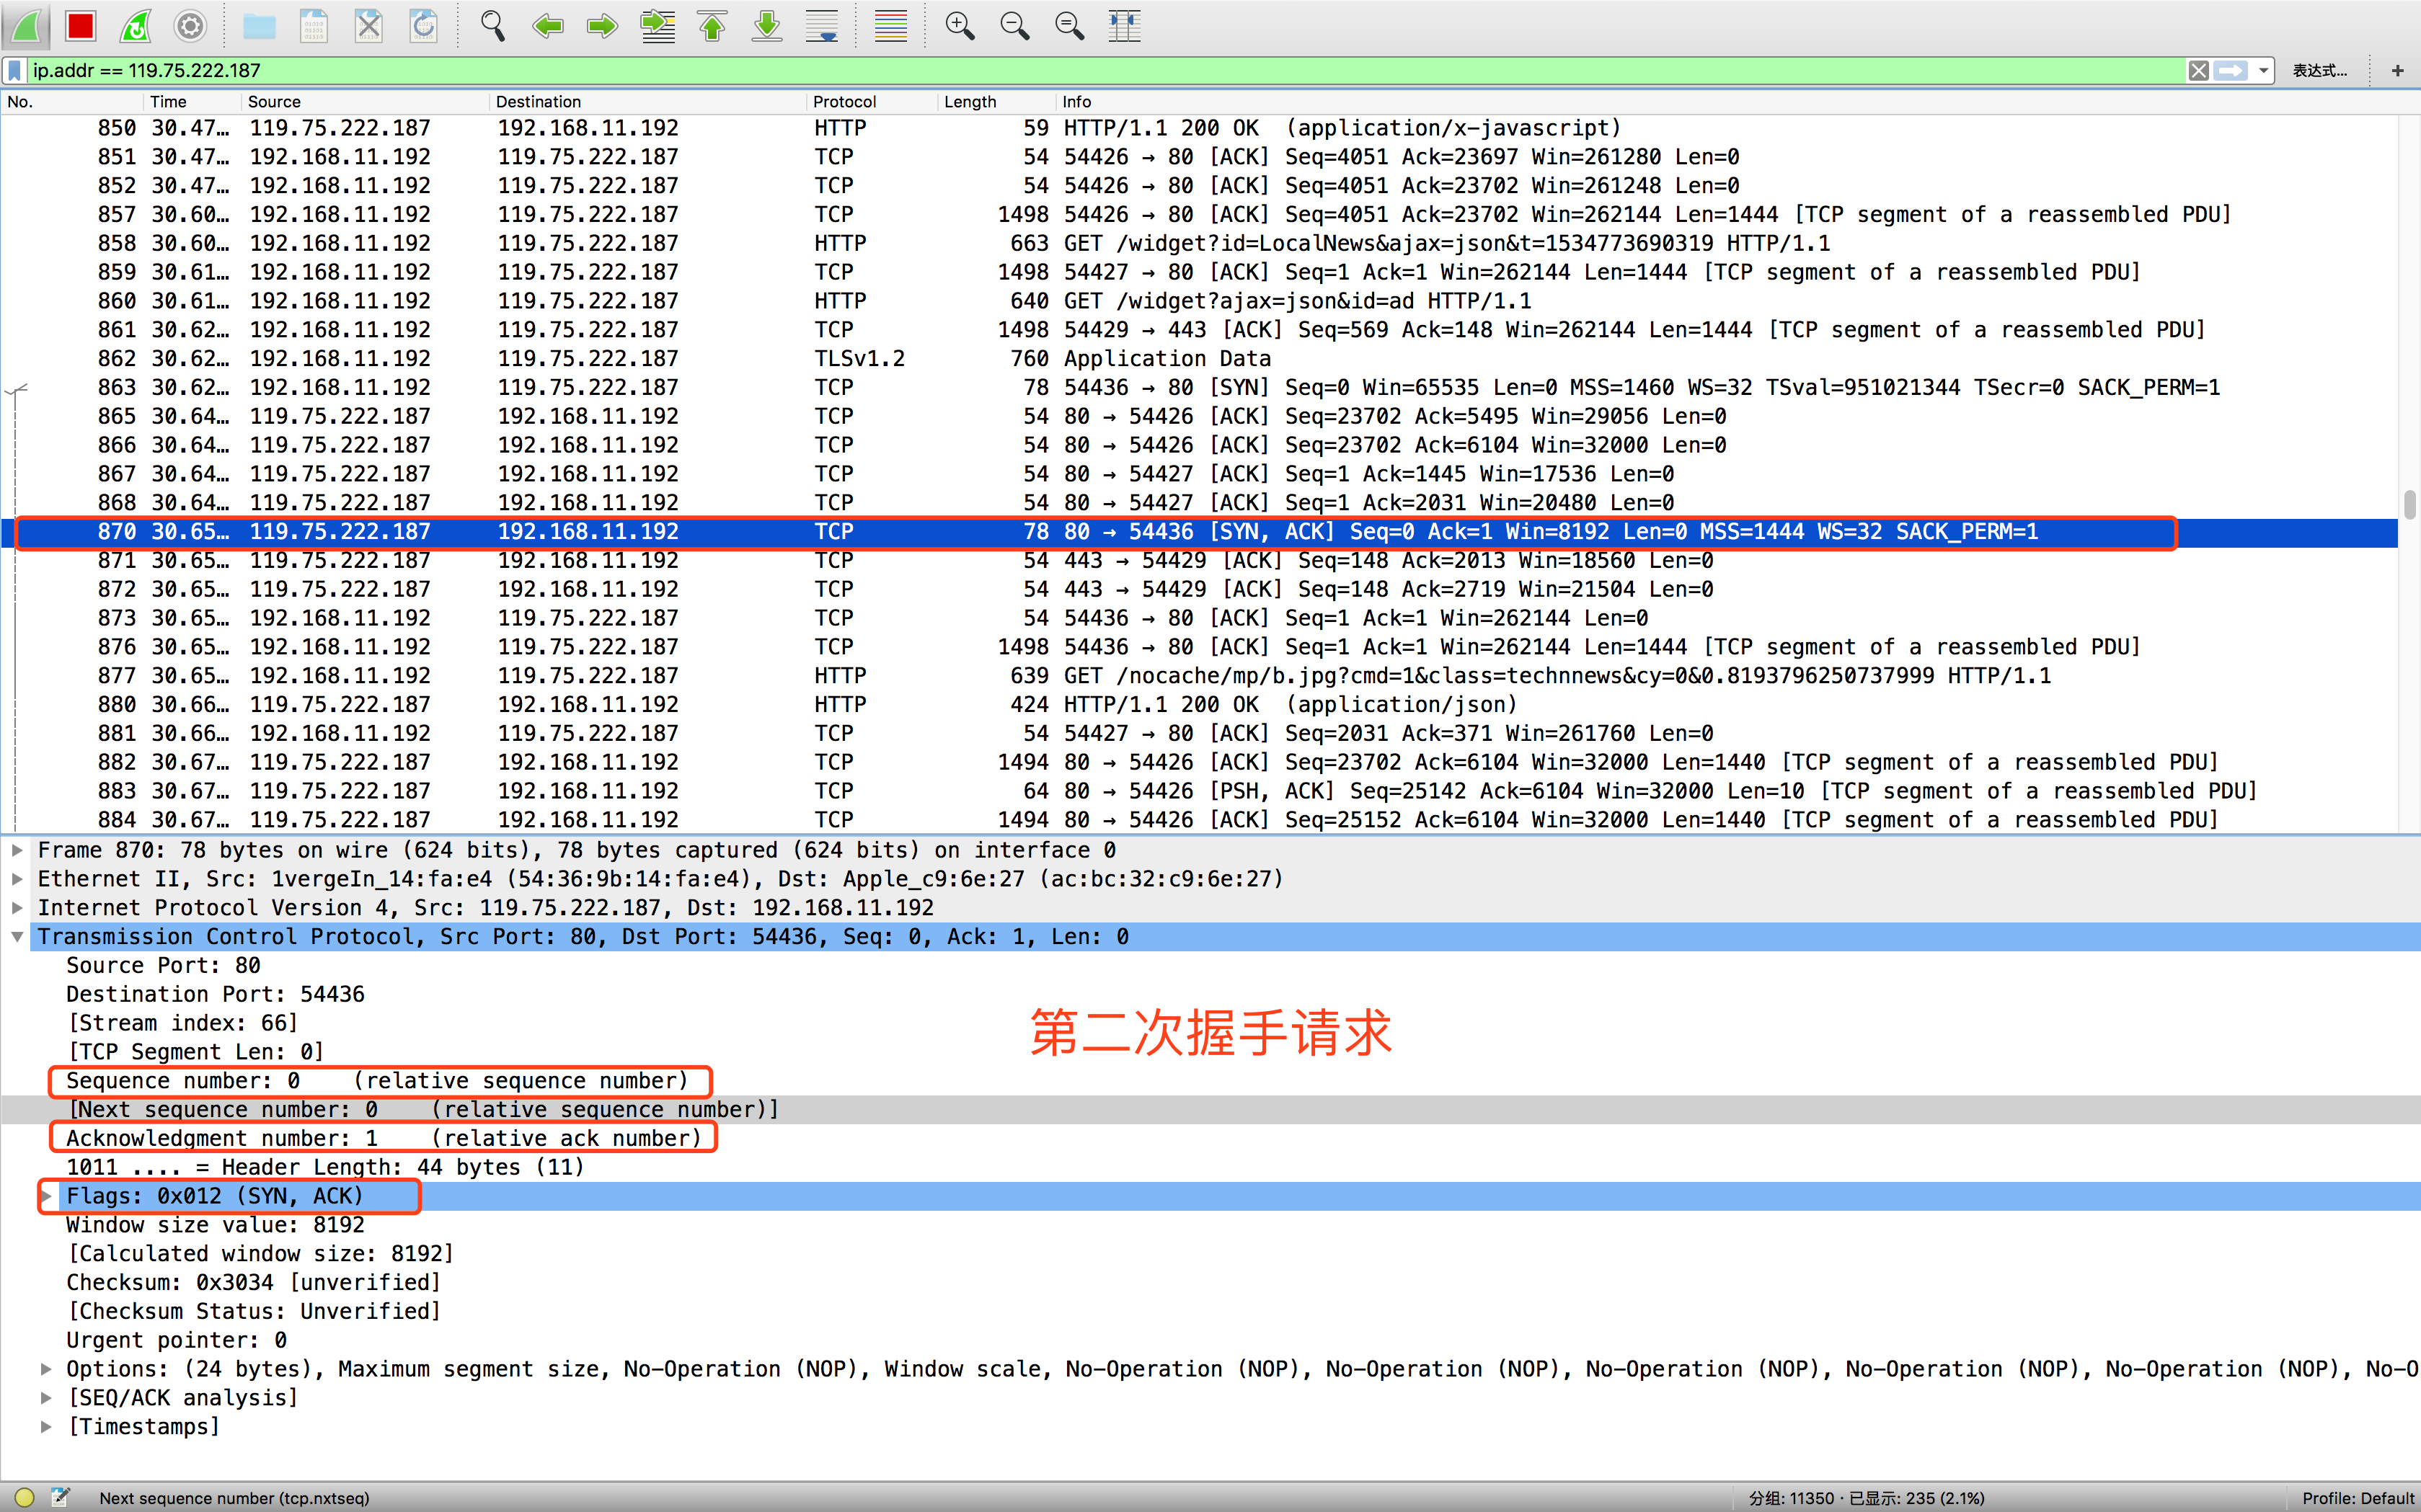Collapse the Transmission Control Protocol tree

click(17, 937)
